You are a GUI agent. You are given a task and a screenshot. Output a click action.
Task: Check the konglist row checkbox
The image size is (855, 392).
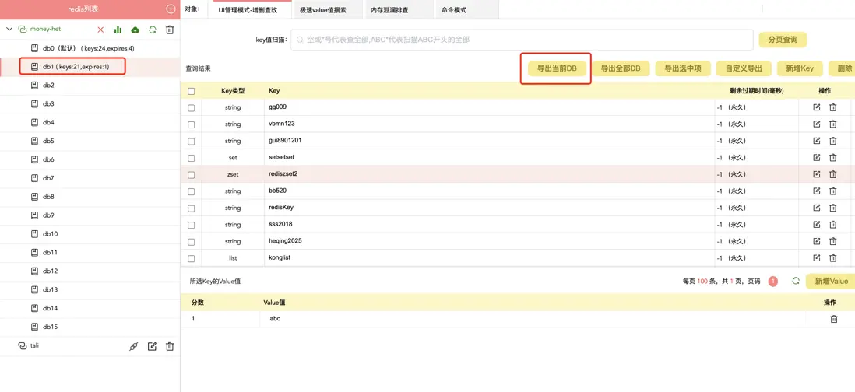click(x=192, y=258)
